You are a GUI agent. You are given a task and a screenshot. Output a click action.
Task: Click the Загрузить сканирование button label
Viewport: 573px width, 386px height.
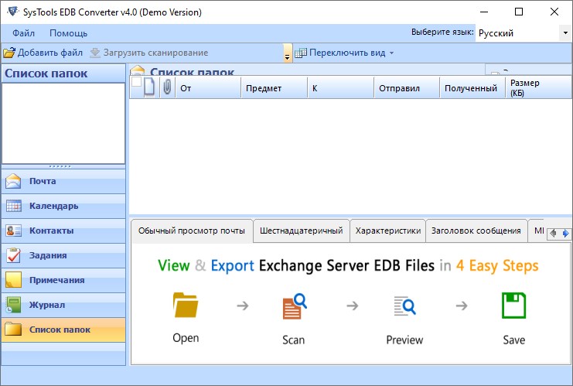pos(155,53)
